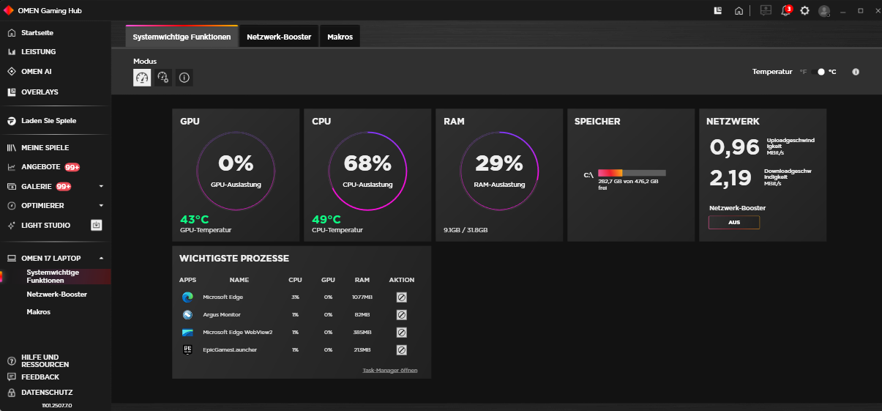Click the LIGHT STUDIO download icon

click(x=96, y=225)
